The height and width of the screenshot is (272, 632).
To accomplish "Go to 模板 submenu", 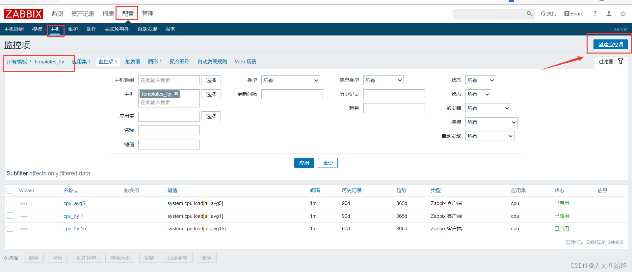I will click(37, 29).
